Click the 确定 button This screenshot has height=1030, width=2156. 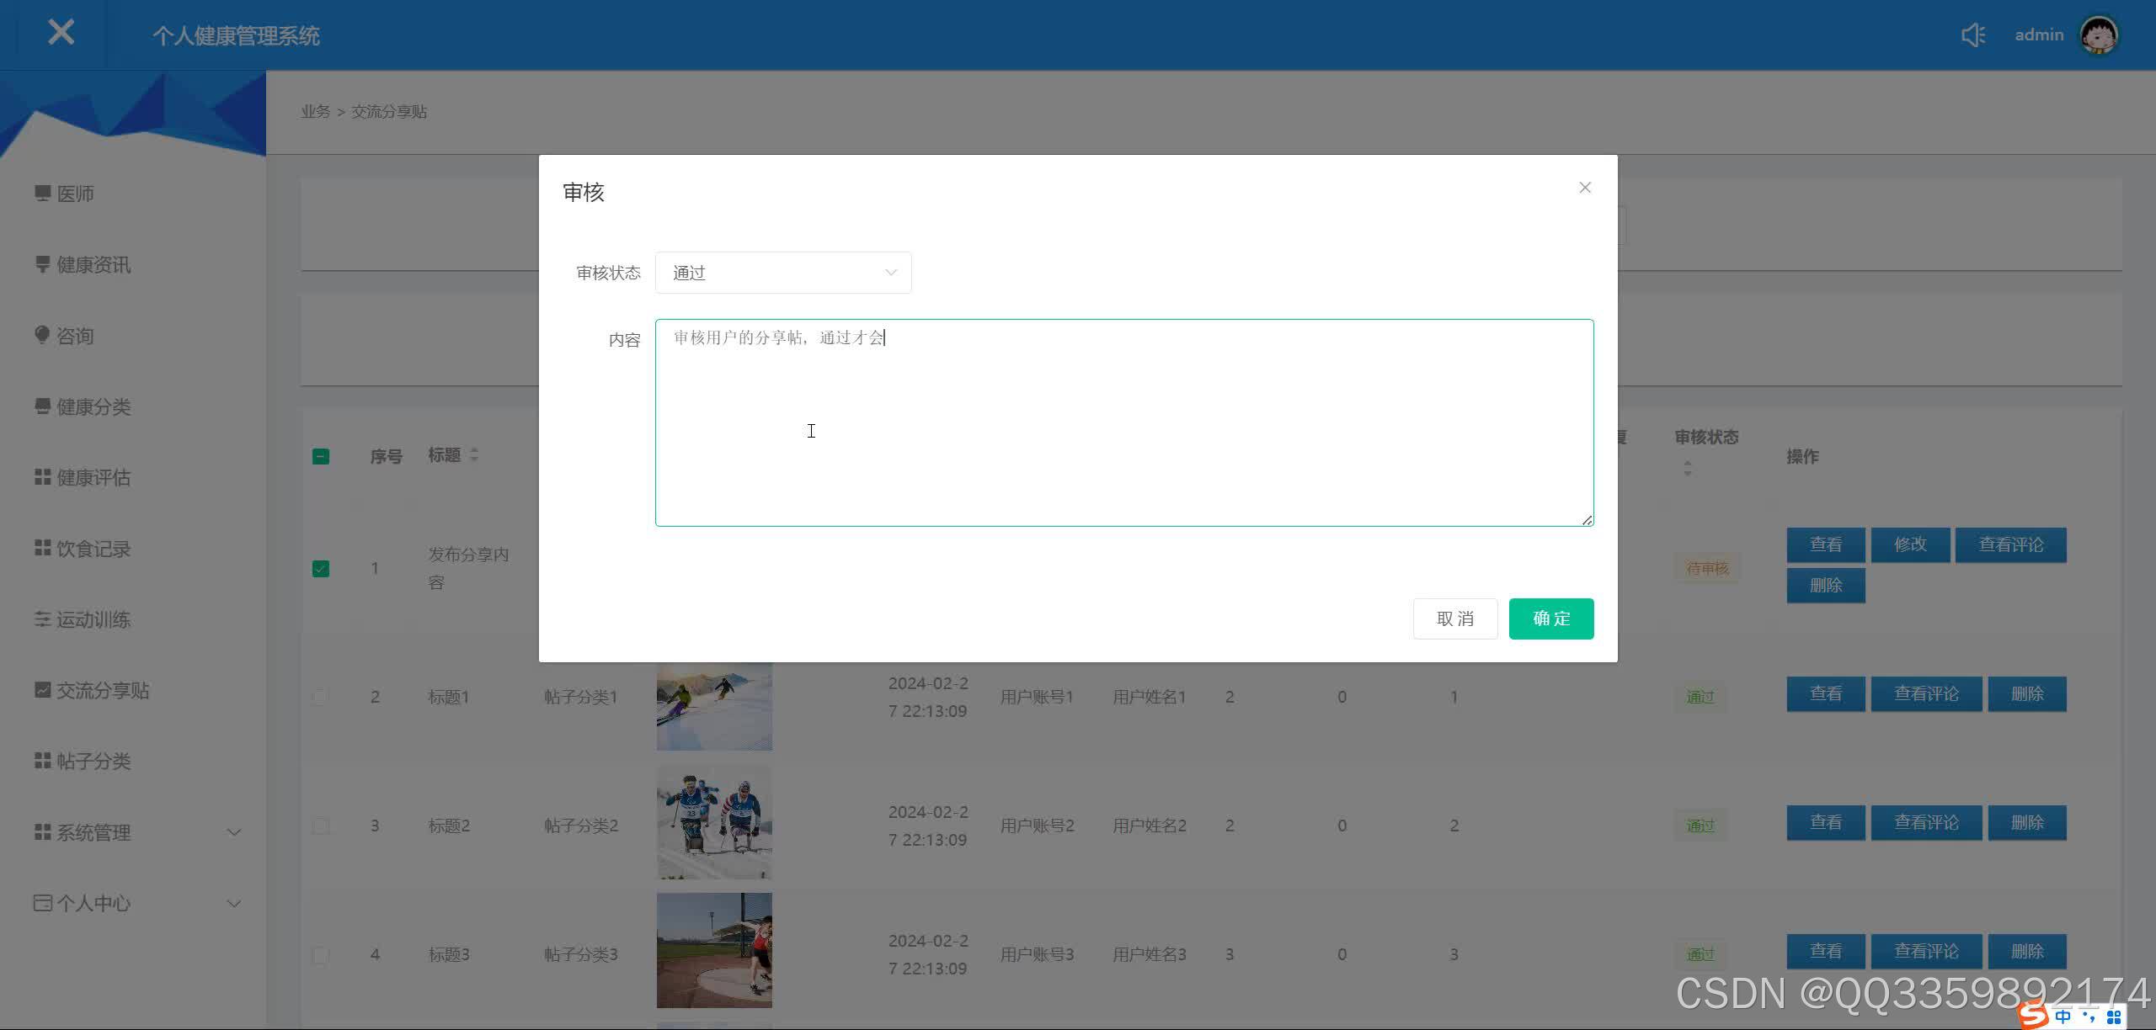[1550, 619]
